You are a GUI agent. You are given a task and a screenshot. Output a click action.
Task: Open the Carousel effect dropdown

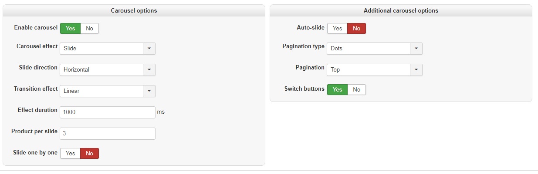(102, 49)
